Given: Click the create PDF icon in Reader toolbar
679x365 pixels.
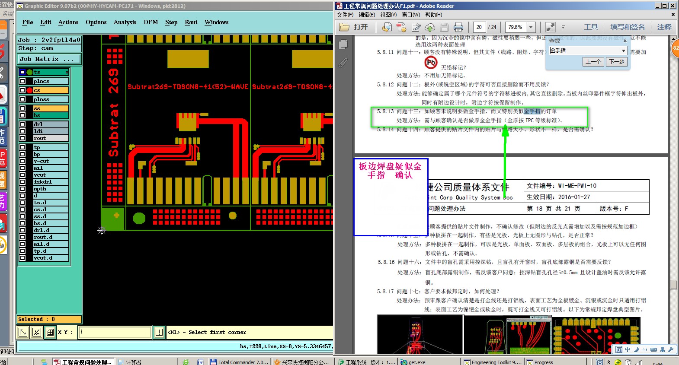Looking at the screenshot, I should 401,27.
